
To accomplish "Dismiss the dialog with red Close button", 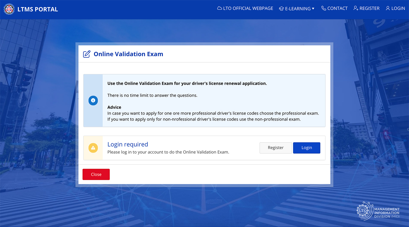I will 96,174.
